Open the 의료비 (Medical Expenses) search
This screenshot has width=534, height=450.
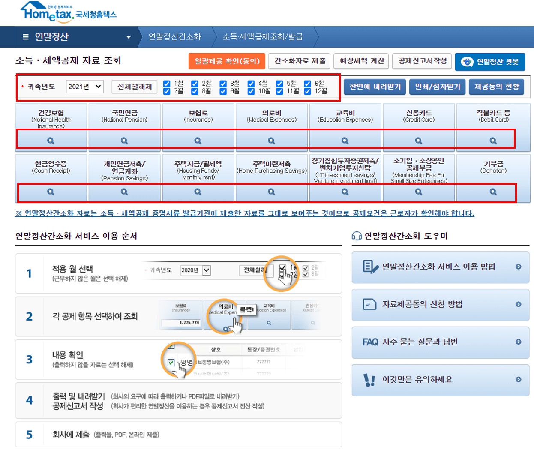coord(271,140)
